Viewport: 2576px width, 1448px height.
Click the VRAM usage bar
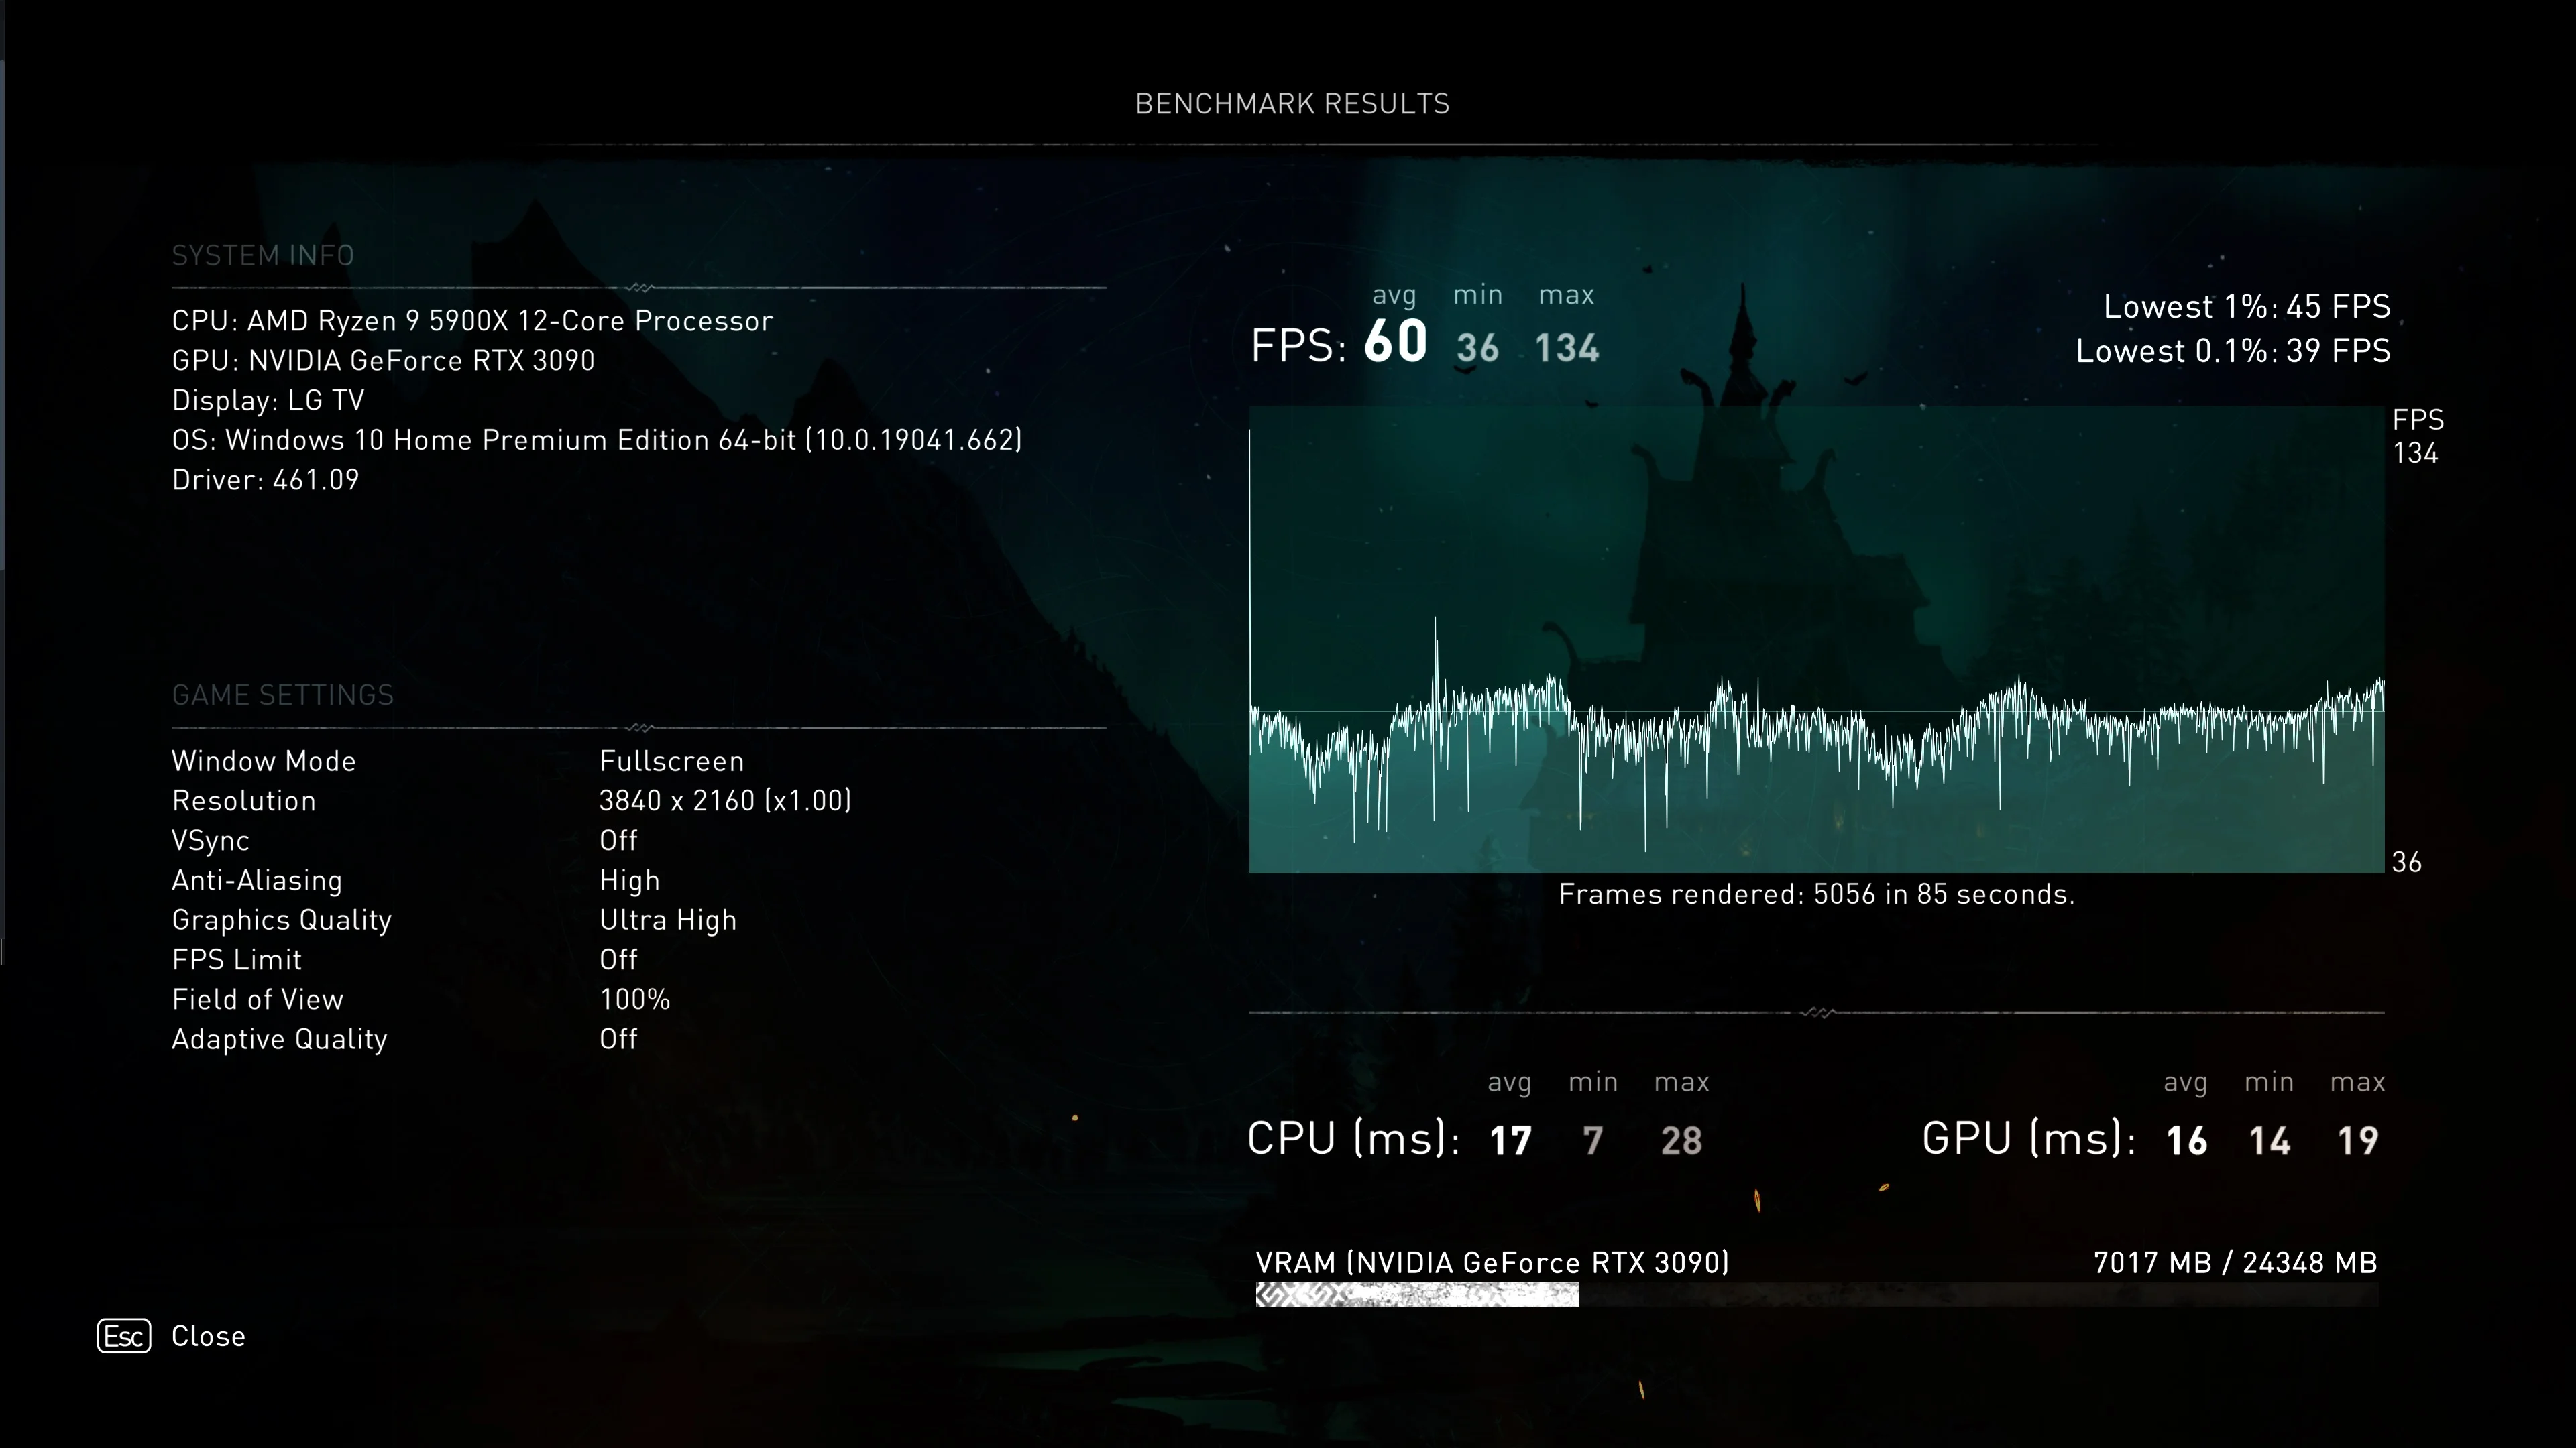click(1816, 1295)
